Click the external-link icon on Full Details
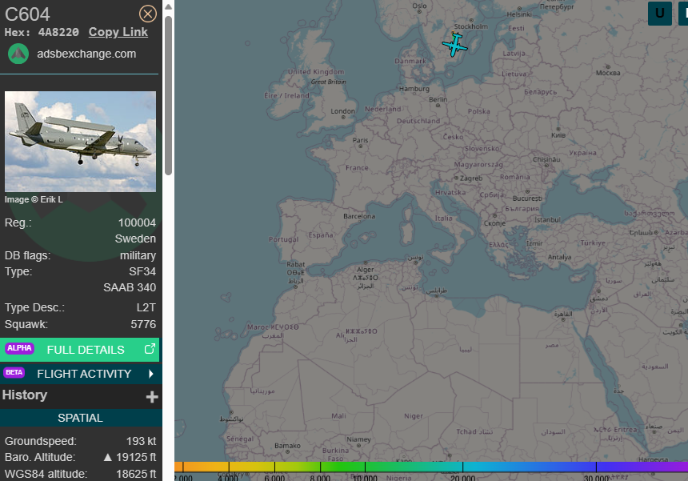Screen dimensions: 688x481 point(150,349)
